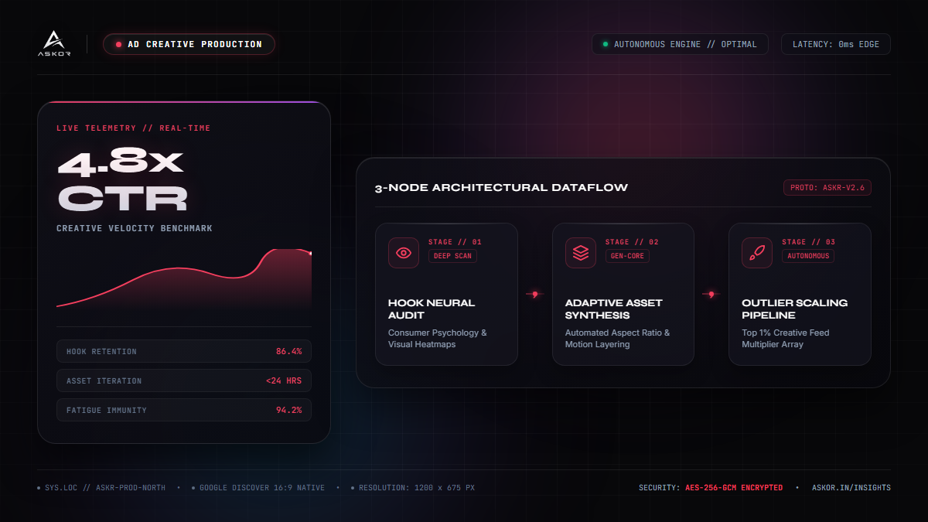The width and height of the screenshot is (928, 522).
Task: Click GOOGLE DISCOVER 16:9 NATIVE footer entry
Action: point(258,488)
